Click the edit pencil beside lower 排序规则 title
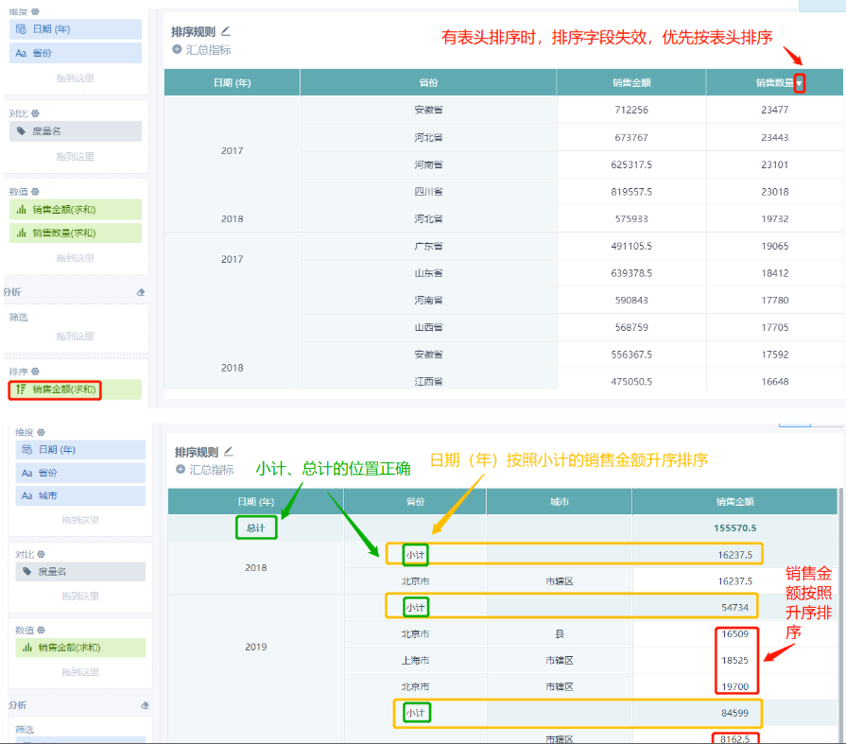 (229, 451)
